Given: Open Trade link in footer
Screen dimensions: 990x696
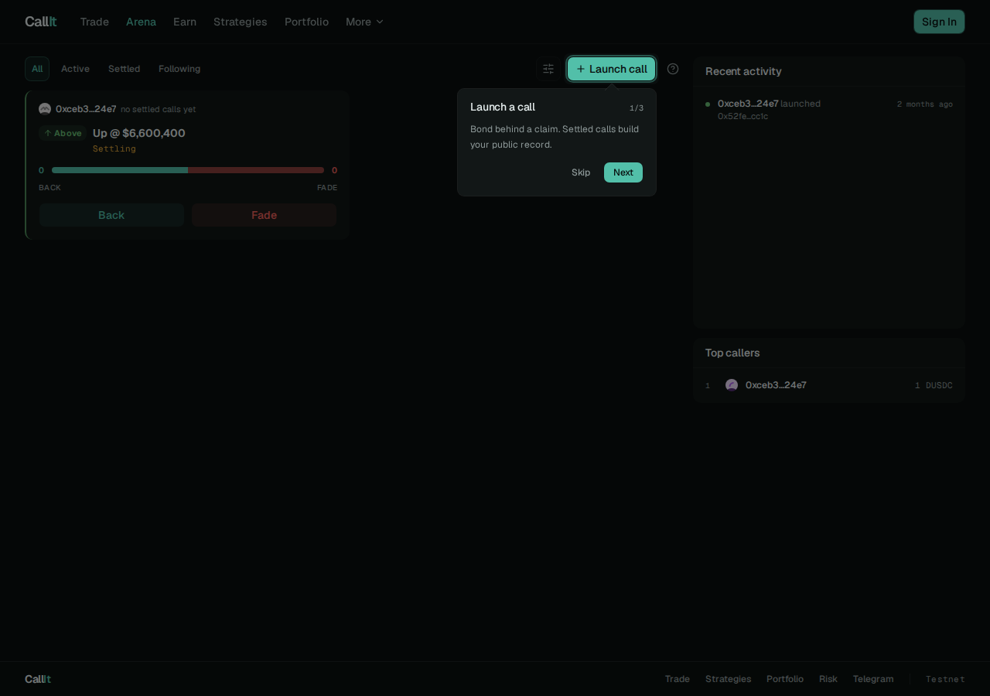Looking at the screenshot, I should tap(678, 679).
